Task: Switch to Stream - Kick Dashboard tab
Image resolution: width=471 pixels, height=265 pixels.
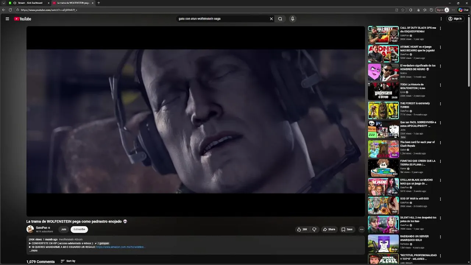Action: point(29,3)
